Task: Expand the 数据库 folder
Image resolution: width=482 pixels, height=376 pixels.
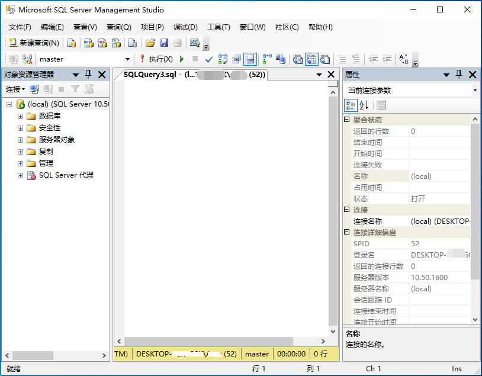Action: 20,116
